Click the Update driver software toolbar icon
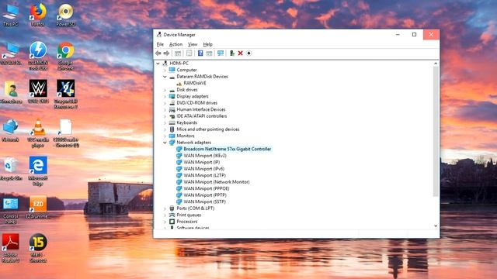497x279 pixels. pyautogui.click(x=232, y=53)
